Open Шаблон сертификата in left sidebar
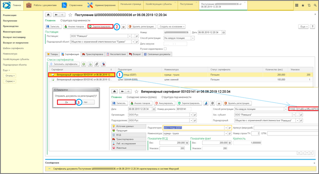The height and width of the screenshot is (174, 319). tap(13, 48)
